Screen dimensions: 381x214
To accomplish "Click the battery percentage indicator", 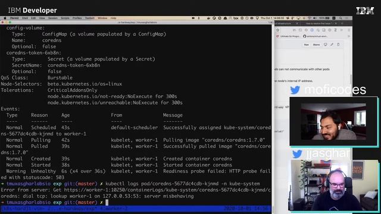I will (324, 18).
